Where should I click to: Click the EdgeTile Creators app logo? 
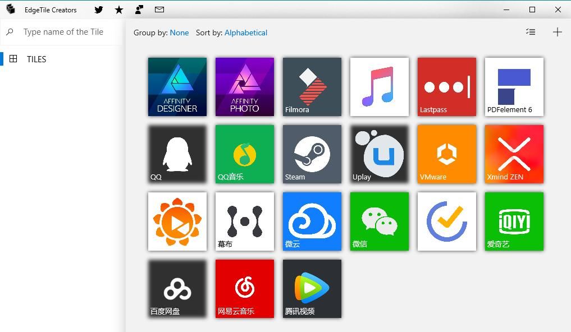(x=11, y=9)
